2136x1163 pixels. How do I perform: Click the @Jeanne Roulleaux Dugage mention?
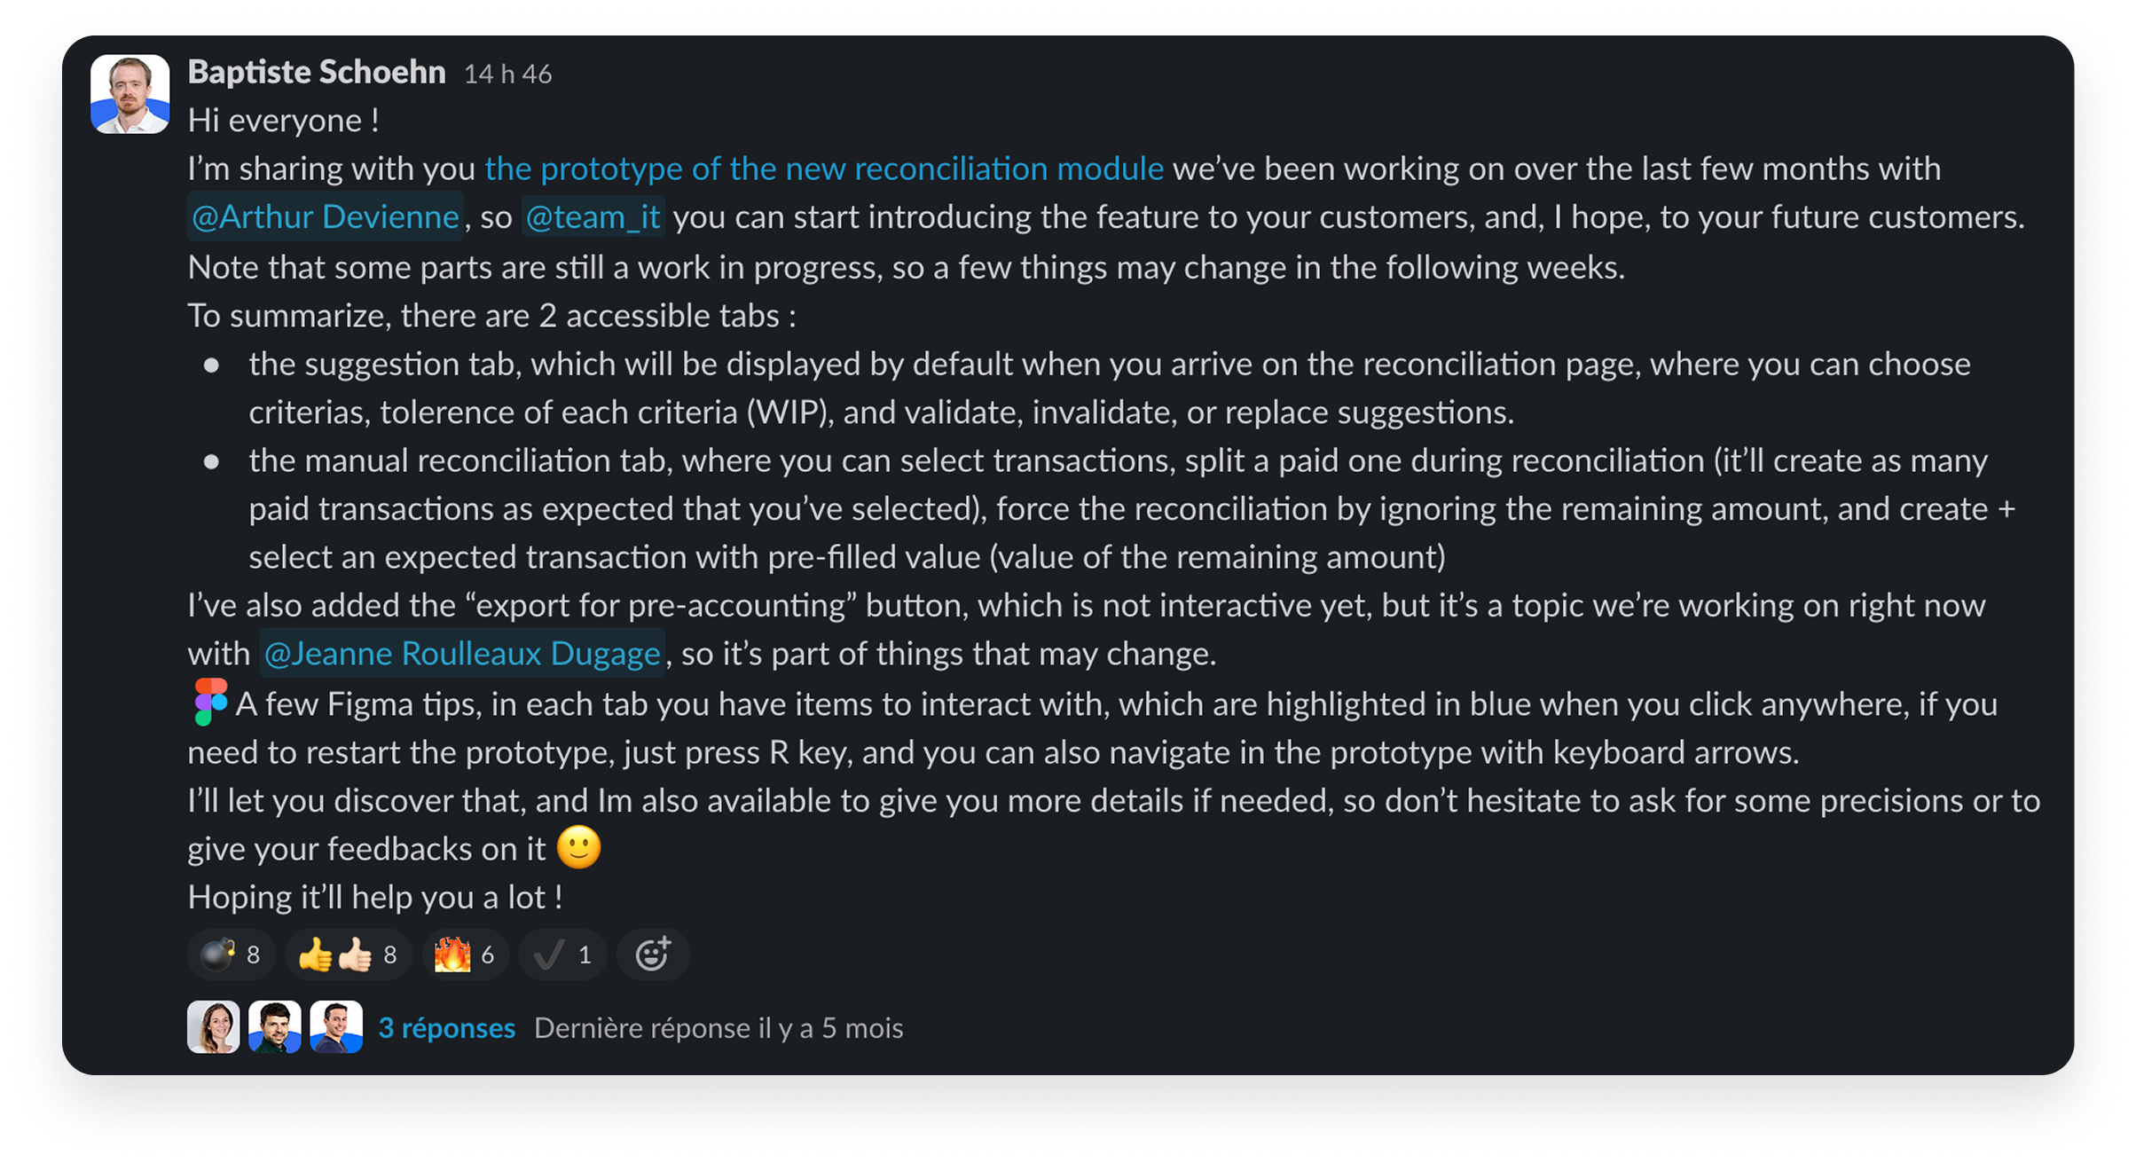462,654
